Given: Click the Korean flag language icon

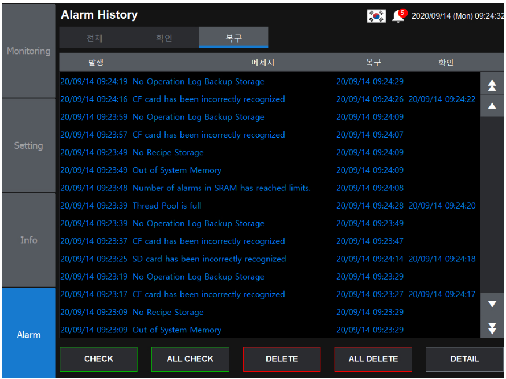Looking at the screenshot, I should pyautogui.click(x=376, y=16).
